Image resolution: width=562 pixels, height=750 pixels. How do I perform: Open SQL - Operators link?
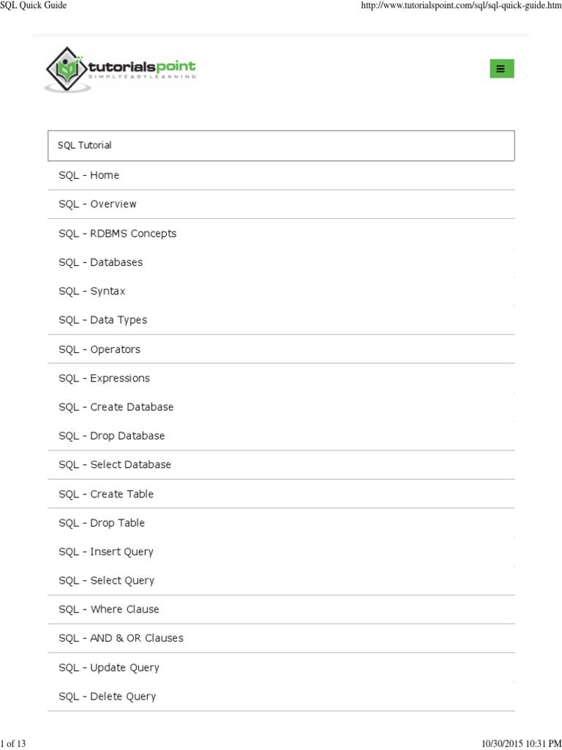[100, 349]
